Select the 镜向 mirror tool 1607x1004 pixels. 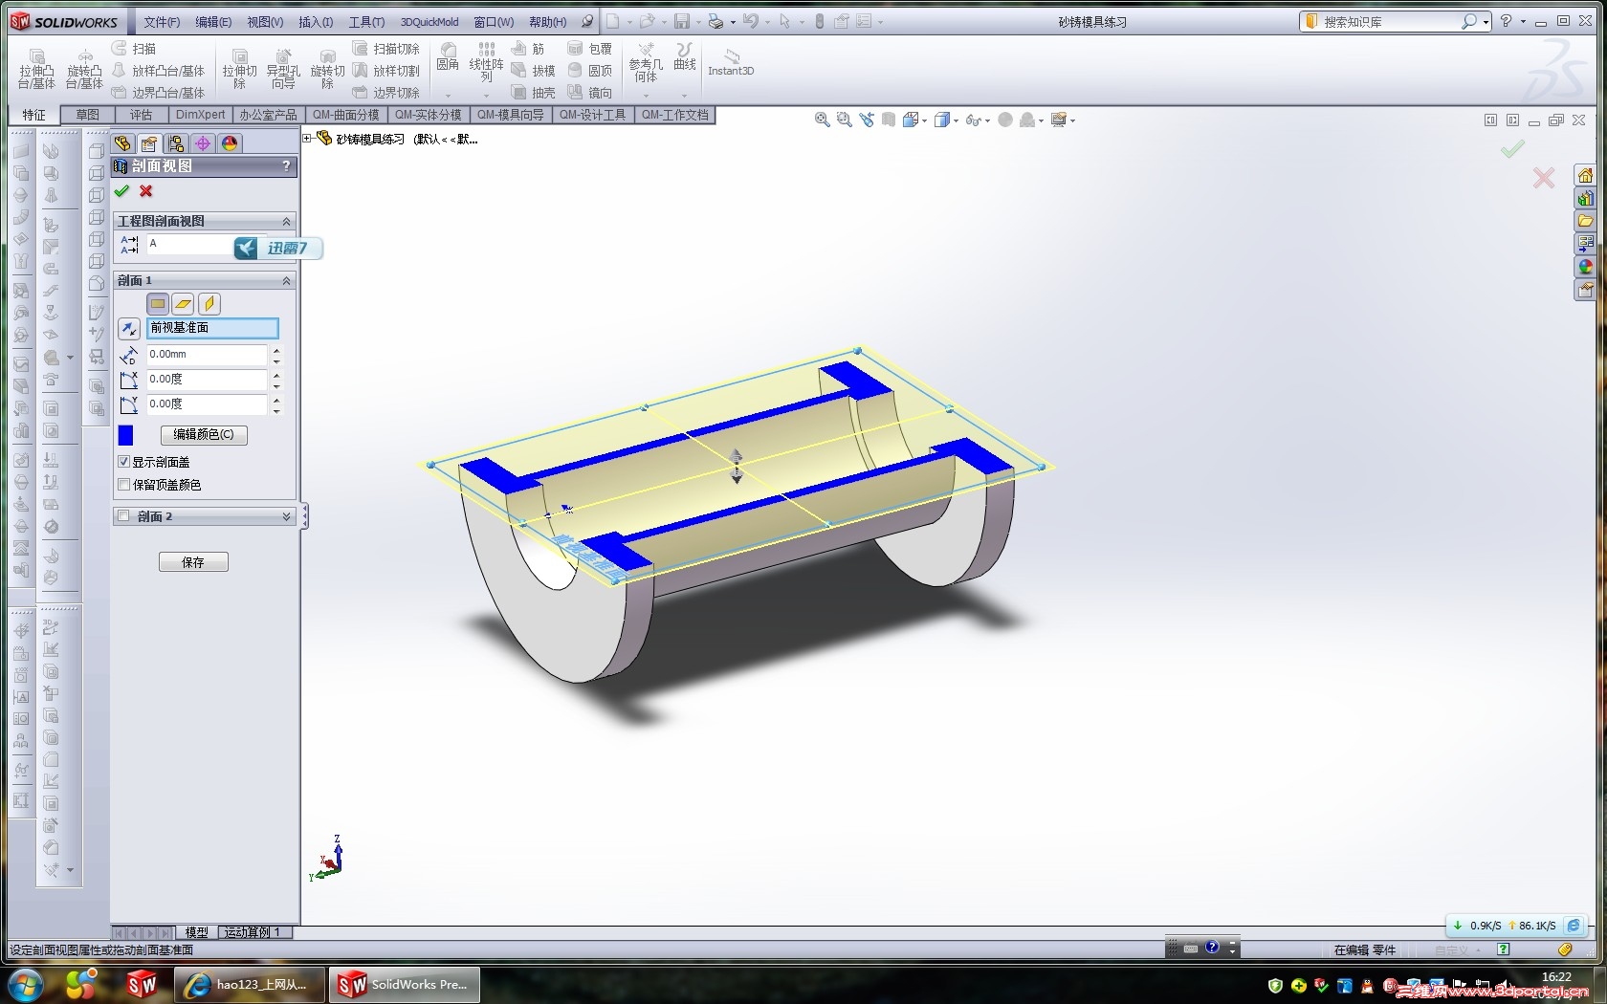click(x=589, y=93)
